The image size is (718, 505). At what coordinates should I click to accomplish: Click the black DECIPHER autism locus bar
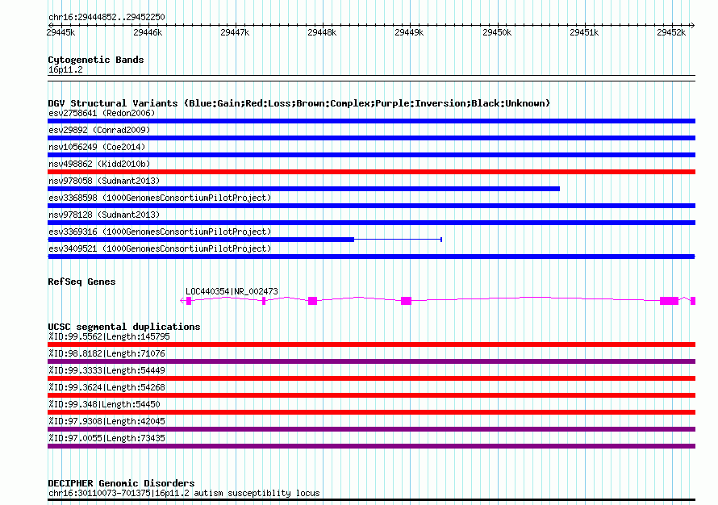[x=371, y=500]
